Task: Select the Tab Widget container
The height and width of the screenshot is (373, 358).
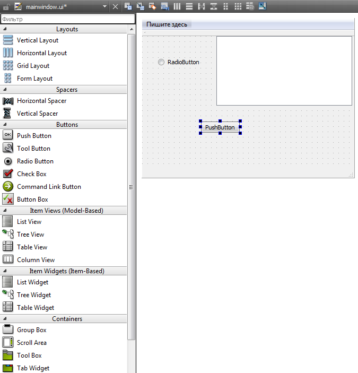Action: 64,368
